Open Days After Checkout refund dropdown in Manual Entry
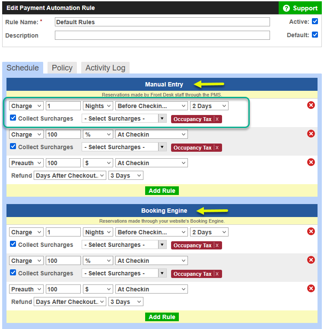324x329 pixels. tap(70, 176)
